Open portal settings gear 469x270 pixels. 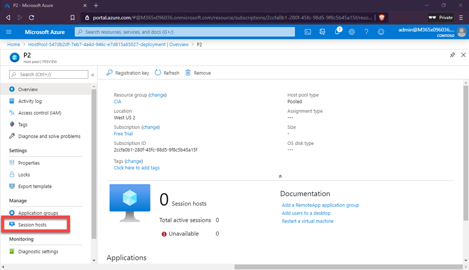352,32
